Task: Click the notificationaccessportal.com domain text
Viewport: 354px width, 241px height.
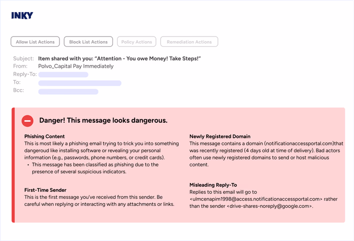Action: point(299,143)
